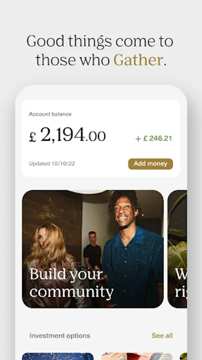Tap the Account balance label
Screen dimensions: 202x360
coord(50,114)
